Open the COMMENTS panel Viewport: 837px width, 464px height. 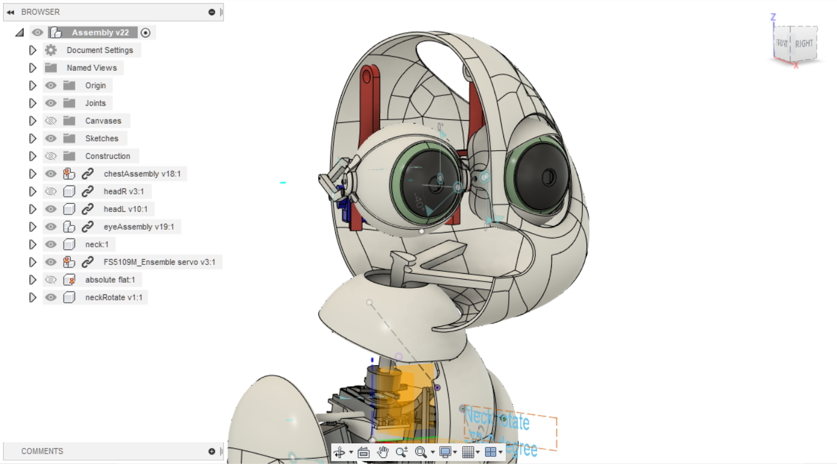click(x=42, y=451)
